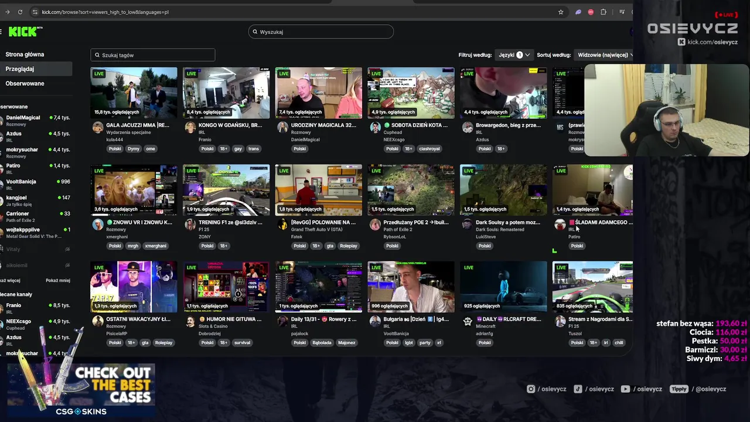Open kangjoel in followed channels list
Viewport: 750px width, 422px height.
(x=35, y=200)
